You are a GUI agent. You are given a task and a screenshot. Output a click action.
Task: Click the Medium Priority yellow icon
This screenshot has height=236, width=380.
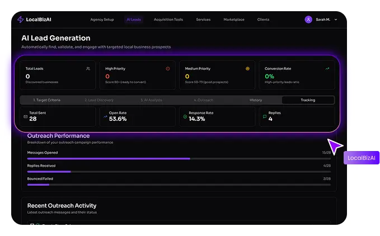click(x=247, y=69)
